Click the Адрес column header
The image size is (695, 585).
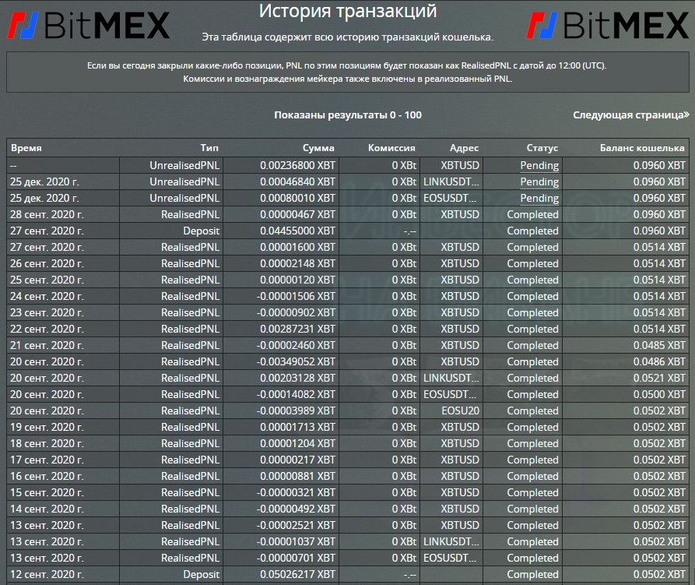[x=464, y=148]
